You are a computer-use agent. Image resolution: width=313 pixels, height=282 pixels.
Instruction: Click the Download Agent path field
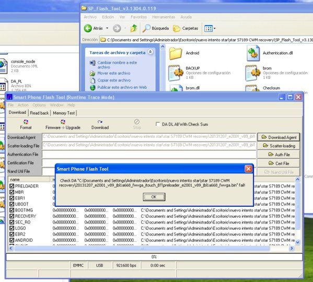point(149,137)
